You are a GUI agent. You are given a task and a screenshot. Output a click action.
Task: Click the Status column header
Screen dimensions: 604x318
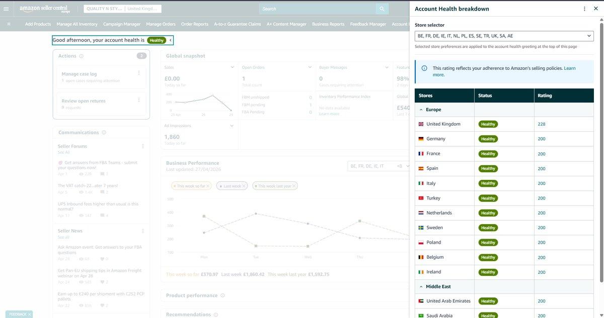[x=504, y=95]
